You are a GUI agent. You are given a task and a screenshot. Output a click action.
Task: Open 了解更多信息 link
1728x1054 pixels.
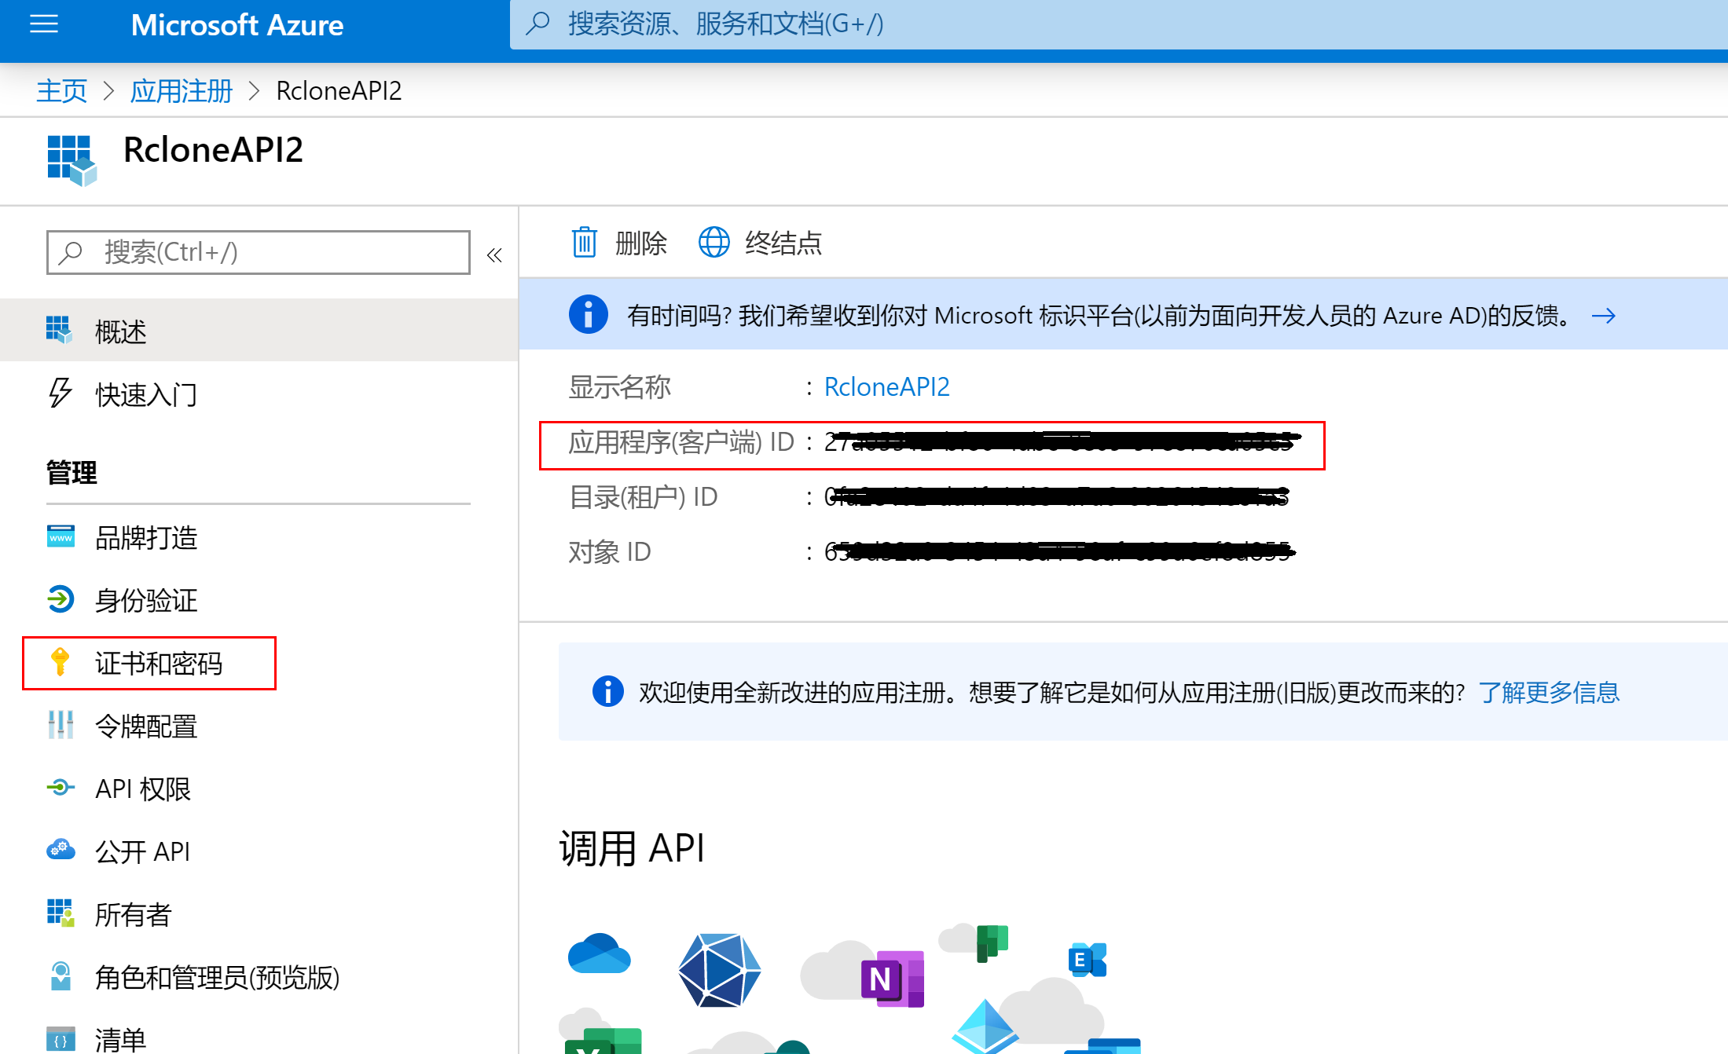(x=1549, y=692)
